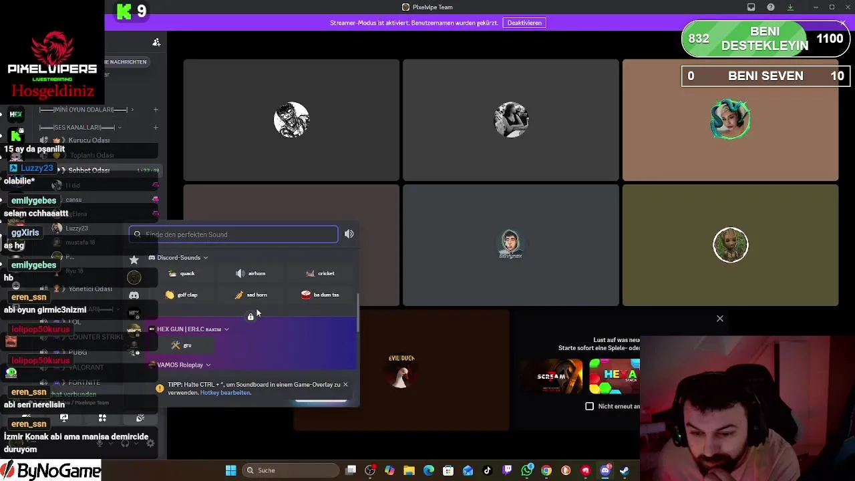855x481 pixels.
Task: Play the airhorn soundboard sound
Action: [x=251, y=273]
